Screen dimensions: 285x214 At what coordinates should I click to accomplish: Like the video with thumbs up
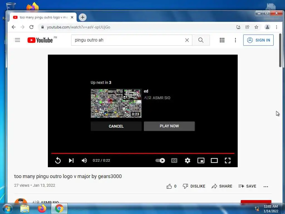tap(171, 186)
